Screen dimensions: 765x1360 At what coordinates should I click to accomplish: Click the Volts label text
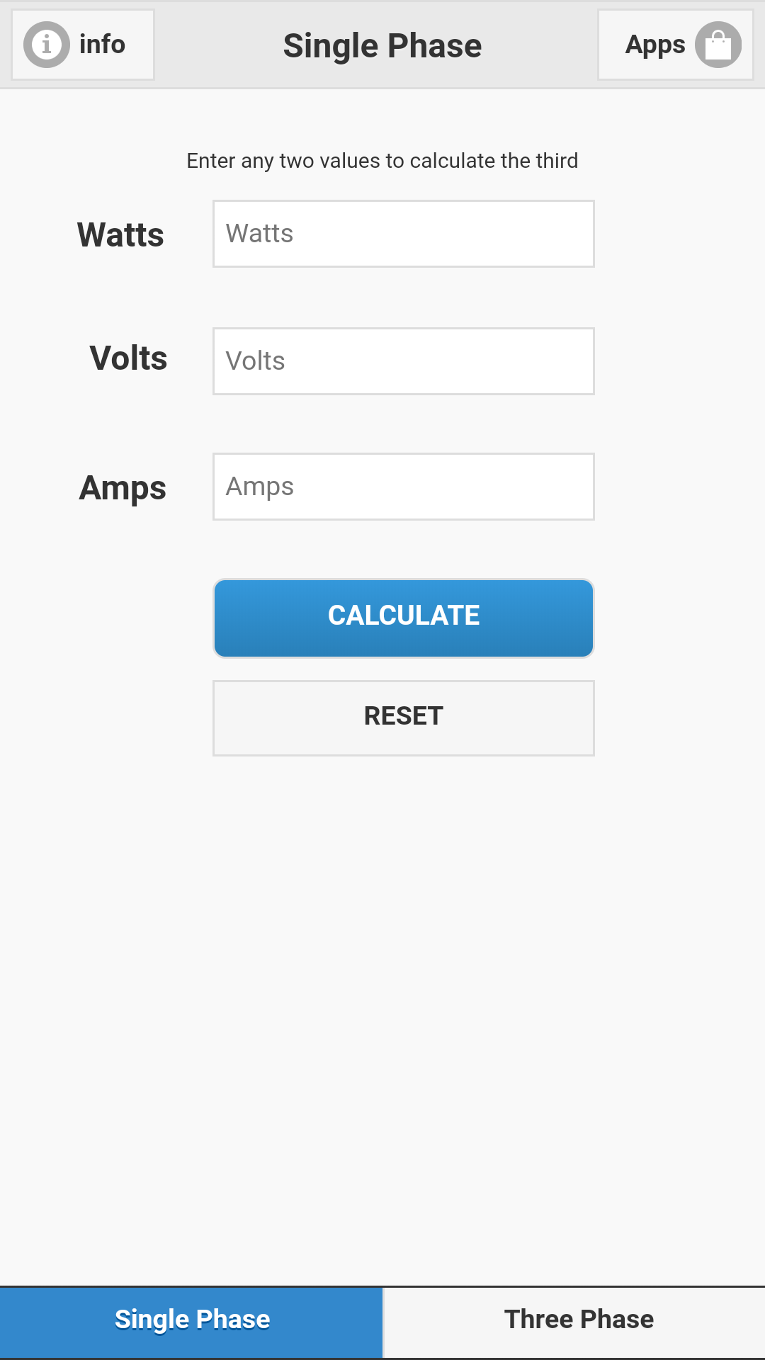(127, 359)
